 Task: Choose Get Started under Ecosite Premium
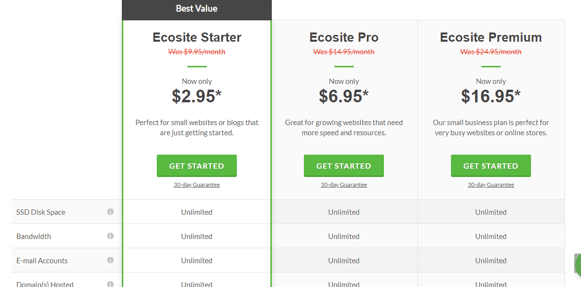491,166
